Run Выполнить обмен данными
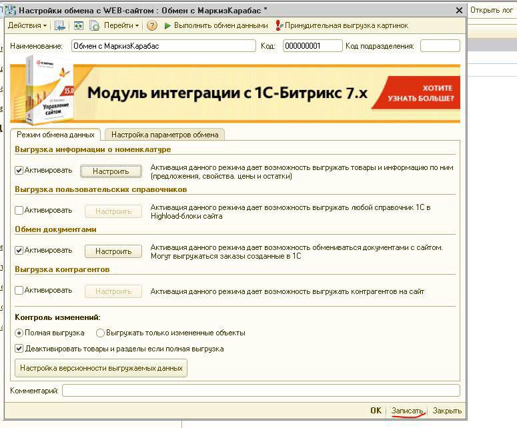 pos(216,25)
